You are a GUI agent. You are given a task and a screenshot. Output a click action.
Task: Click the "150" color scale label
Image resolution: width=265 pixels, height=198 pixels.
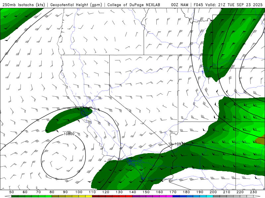pyautogui.click(x=146, y=192)
